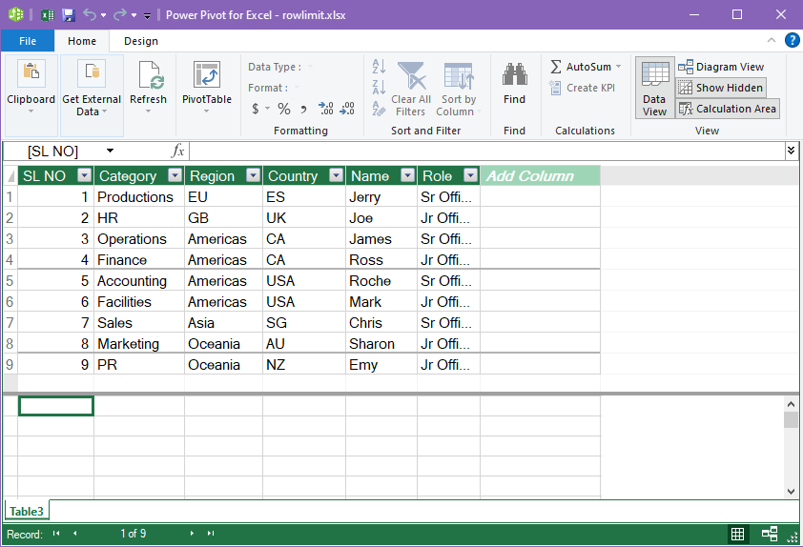Click in the formula bar input

click(486, 151)
